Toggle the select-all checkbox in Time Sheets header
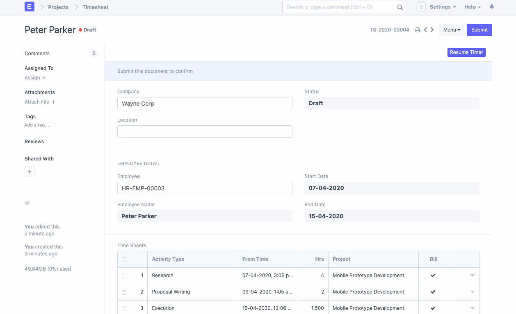This screenshot has height=314, width=516. click(x=124, y=259)
